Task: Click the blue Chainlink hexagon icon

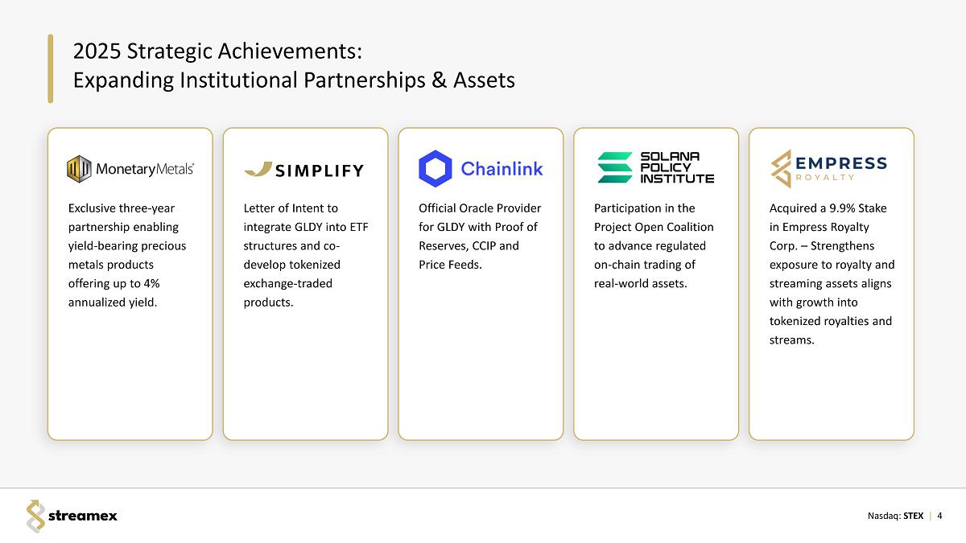Action: (x=436, y=168)
